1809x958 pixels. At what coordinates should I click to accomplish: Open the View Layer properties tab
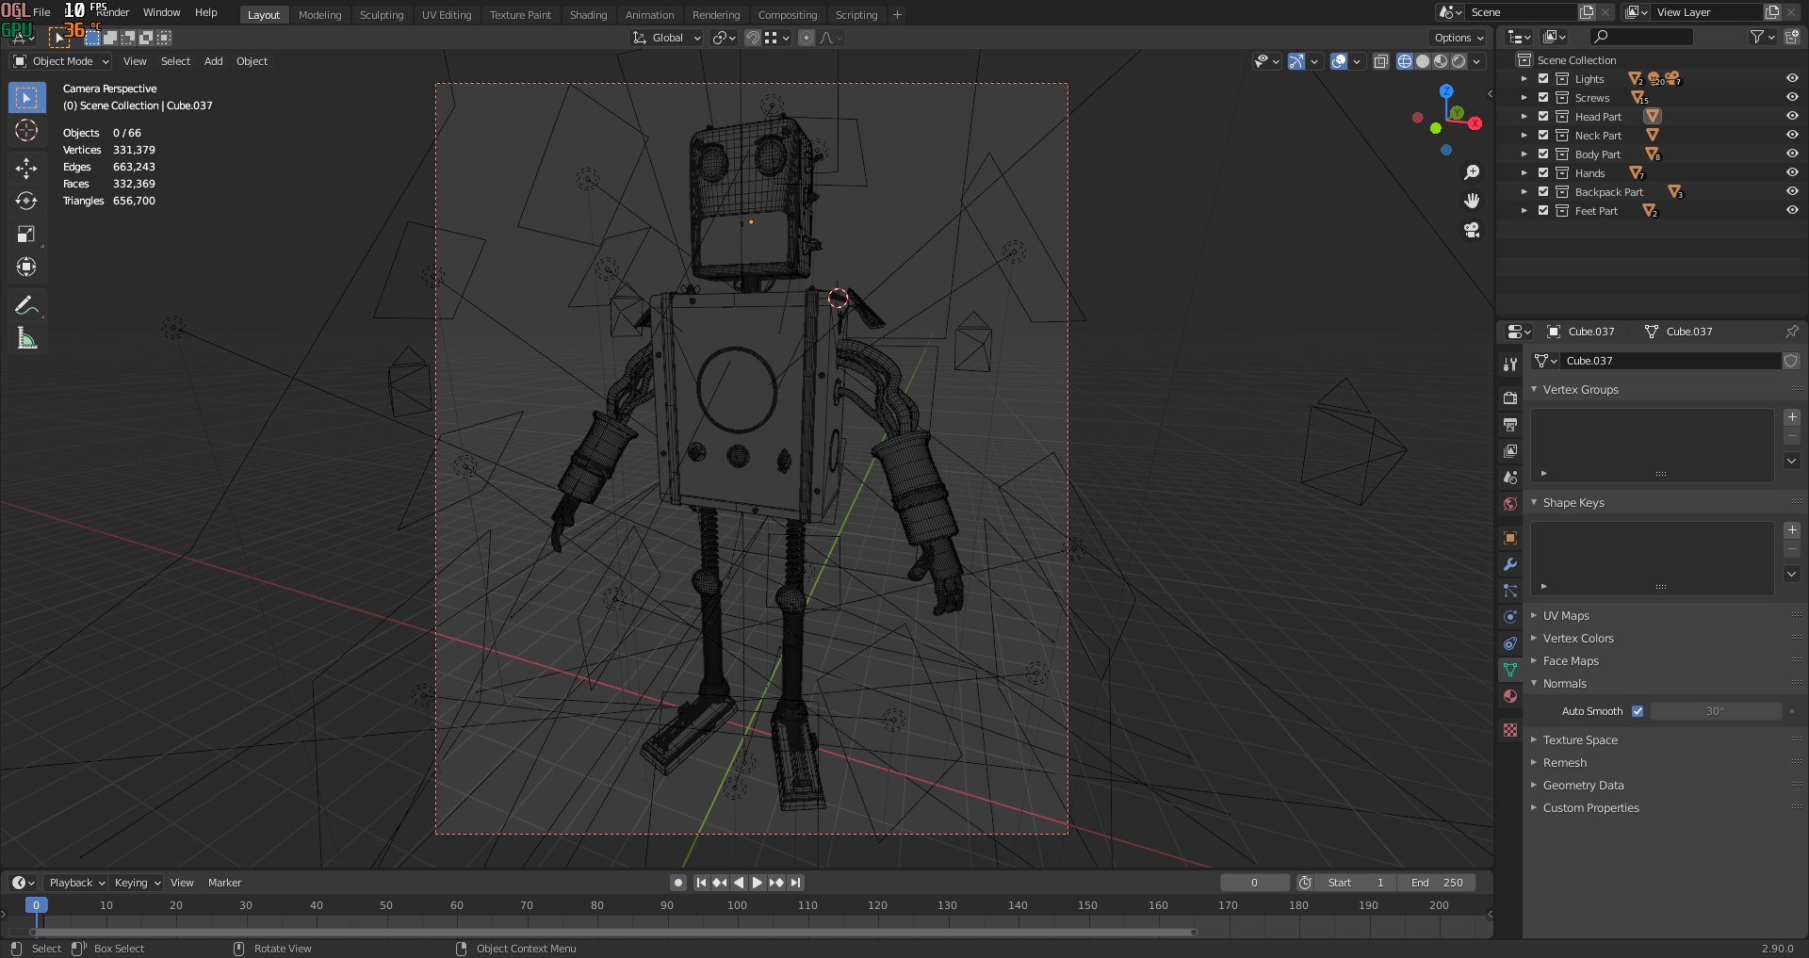pos(1510,450)
